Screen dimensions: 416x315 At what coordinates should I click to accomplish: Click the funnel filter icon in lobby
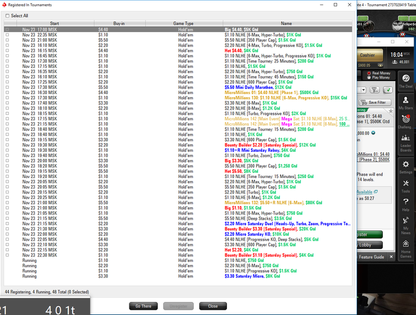(374, 90)
